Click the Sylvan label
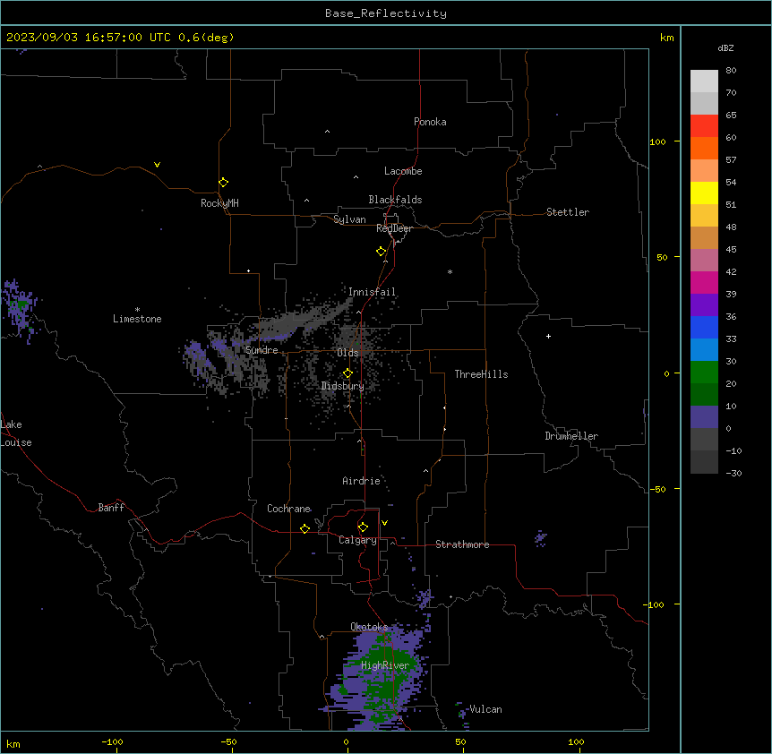 349,219
